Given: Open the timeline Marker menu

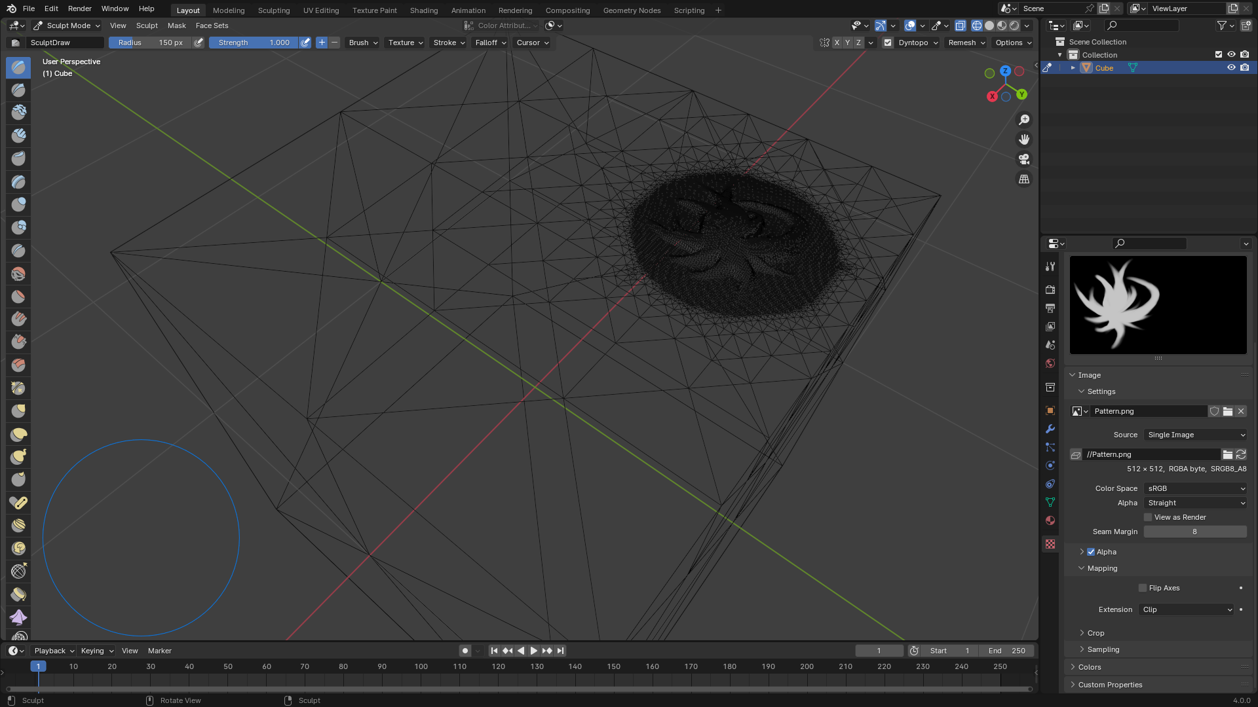Looking at the screenshot, I should point(160,651).
